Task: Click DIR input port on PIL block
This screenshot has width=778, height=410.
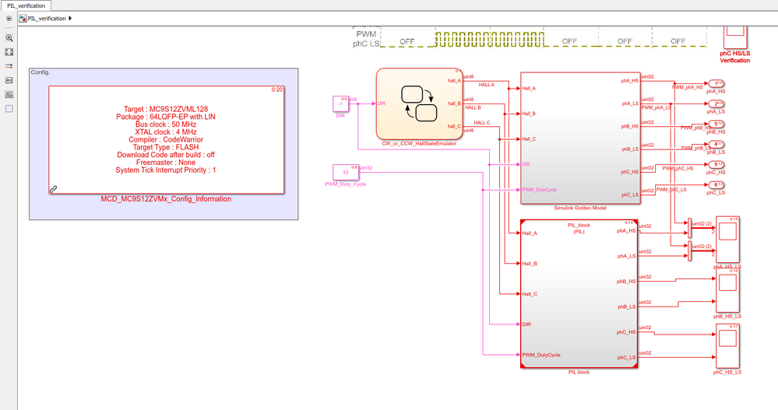Action: tap(526, 324)
